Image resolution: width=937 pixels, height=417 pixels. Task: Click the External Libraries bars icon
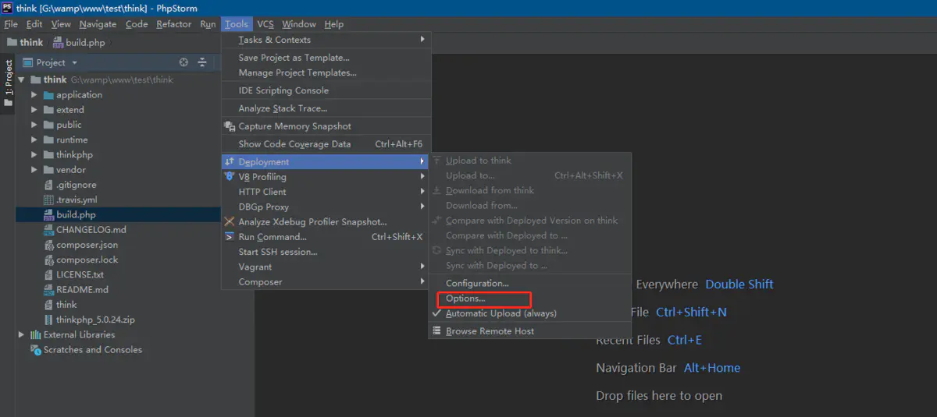tap(35, 334)
